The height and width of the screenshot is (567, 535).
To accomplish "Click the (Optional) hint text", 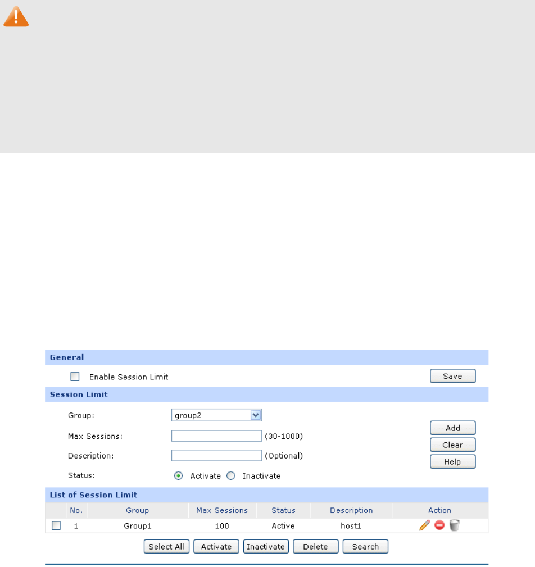I will (284, 456).
